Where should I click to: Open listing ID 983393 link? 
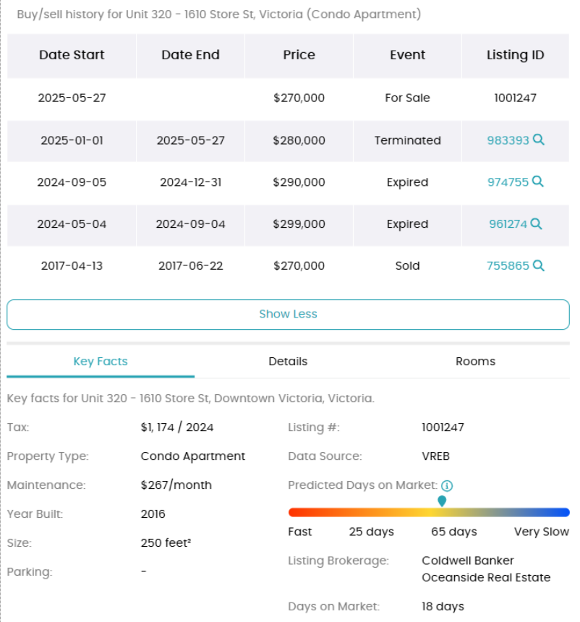(x=508, y=140)
